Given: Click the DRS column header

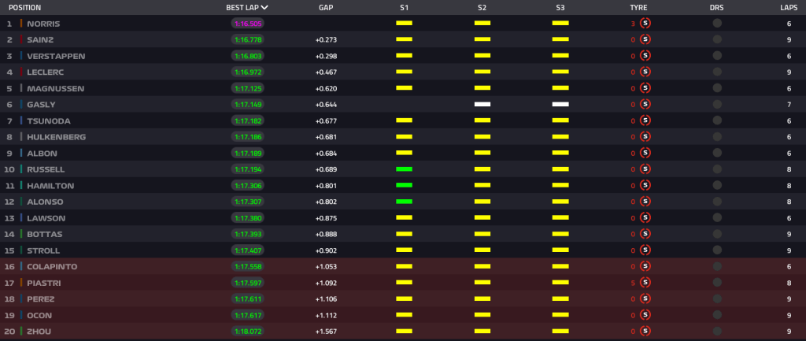Looking at the screenshot, I should 717,8.
